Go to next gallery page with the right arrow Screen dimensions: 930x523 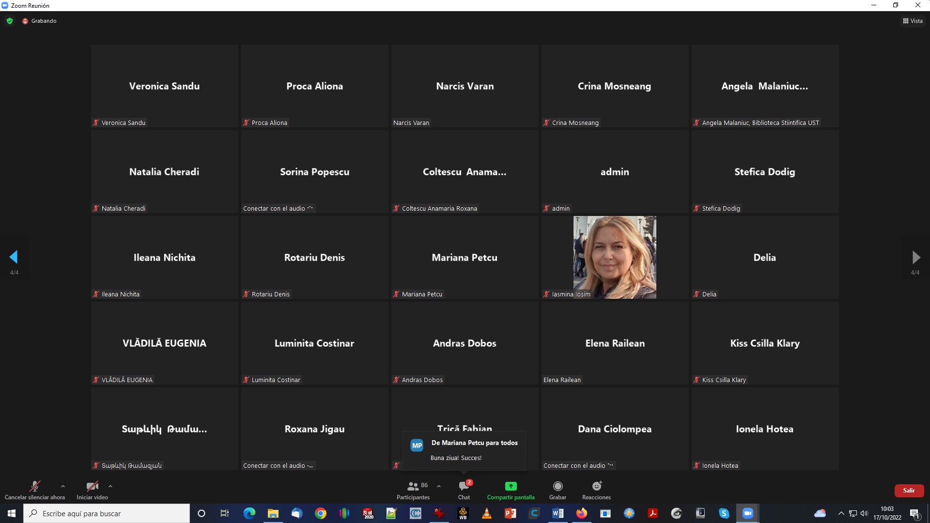[x=915, y=257]
